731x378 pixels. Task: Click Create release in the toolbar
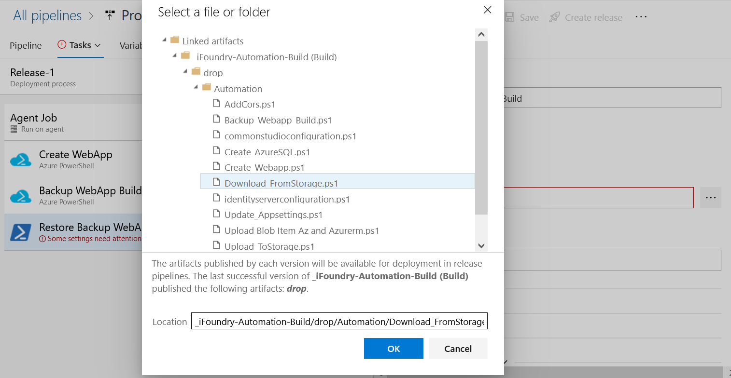(586, 17)
